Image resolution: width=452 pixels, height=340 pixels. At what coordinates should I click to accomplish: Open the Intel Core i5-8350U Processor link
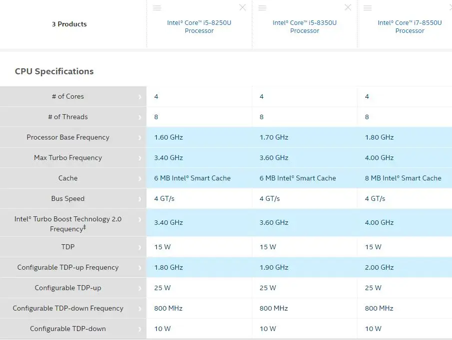click(x=305, y=26)
